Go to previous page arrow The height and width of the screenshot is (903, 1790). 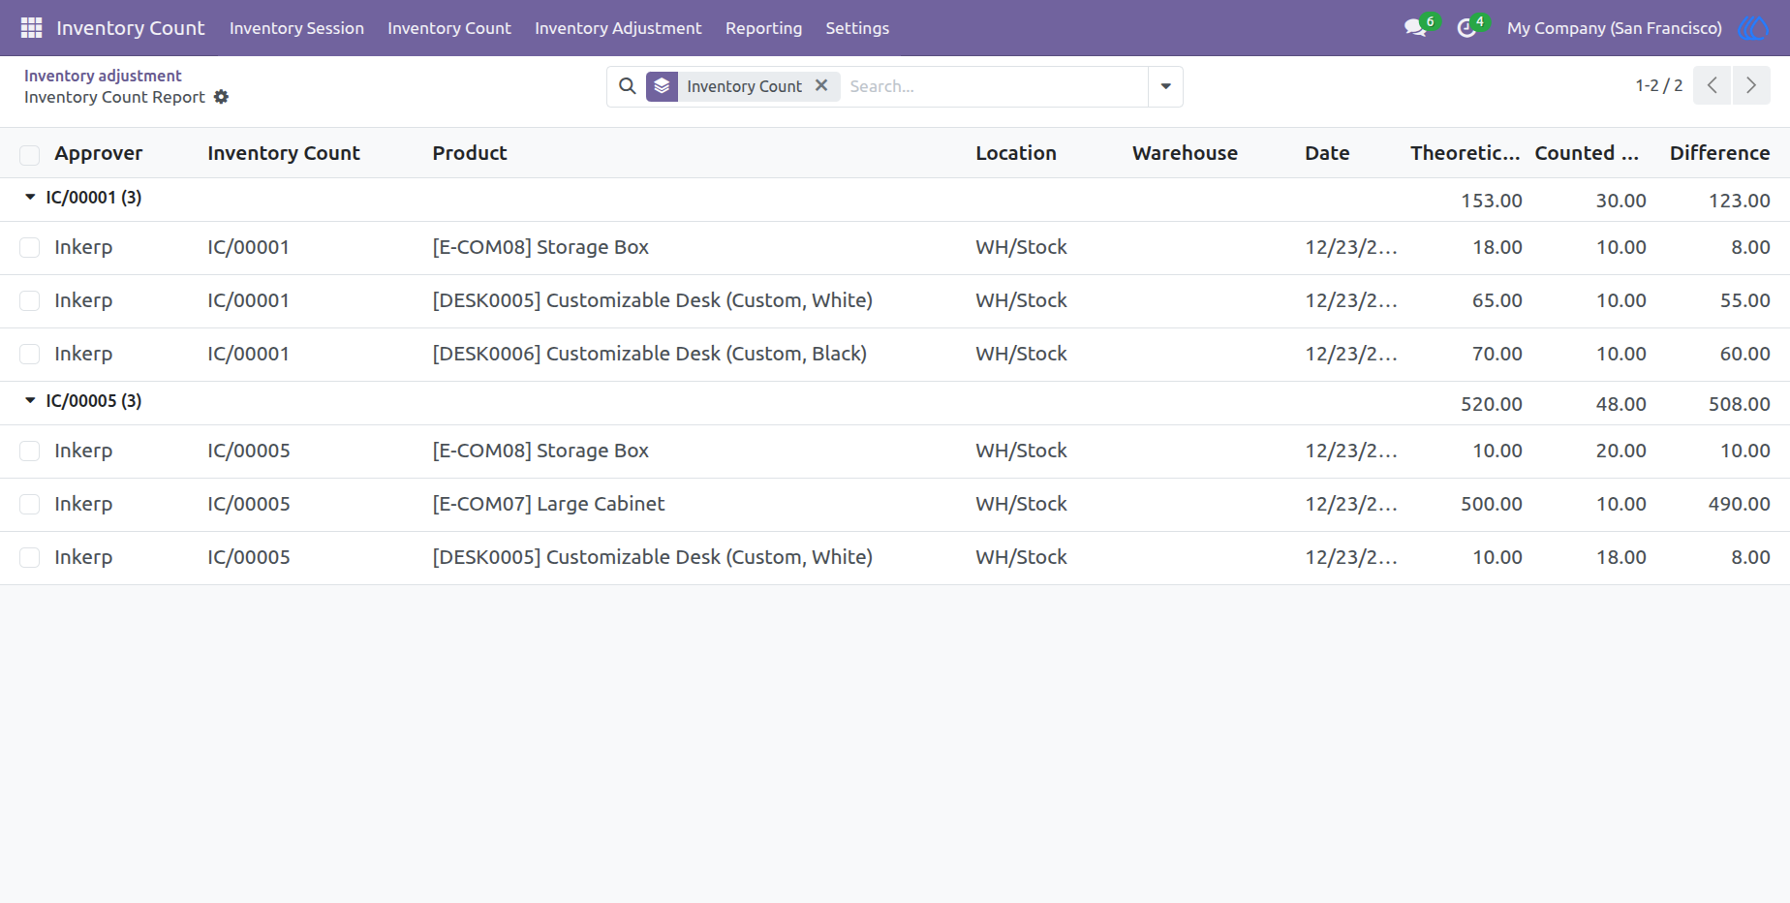(1713, 85)
